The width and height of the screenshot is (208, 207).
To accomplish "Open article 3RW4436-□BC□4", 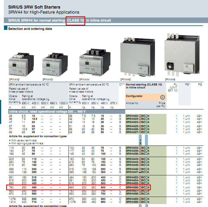I will pyautogui.click(x=137, y=154).
